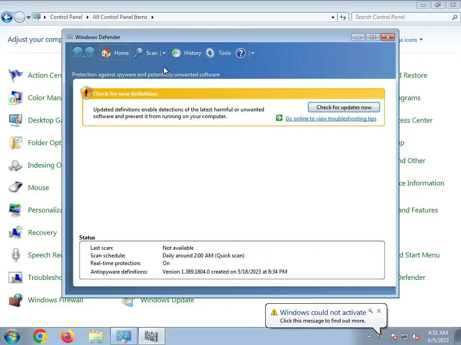Expand arrow after All Control Panel Items
The image size is (461, 345).
(x=152, y=17)
